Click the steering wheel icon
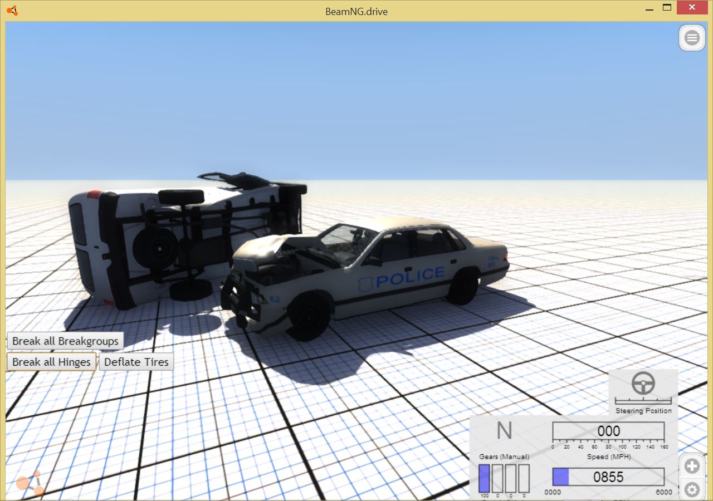Viewport: 713px width, 501px height. pyautogui.click(x=643, y=383)
